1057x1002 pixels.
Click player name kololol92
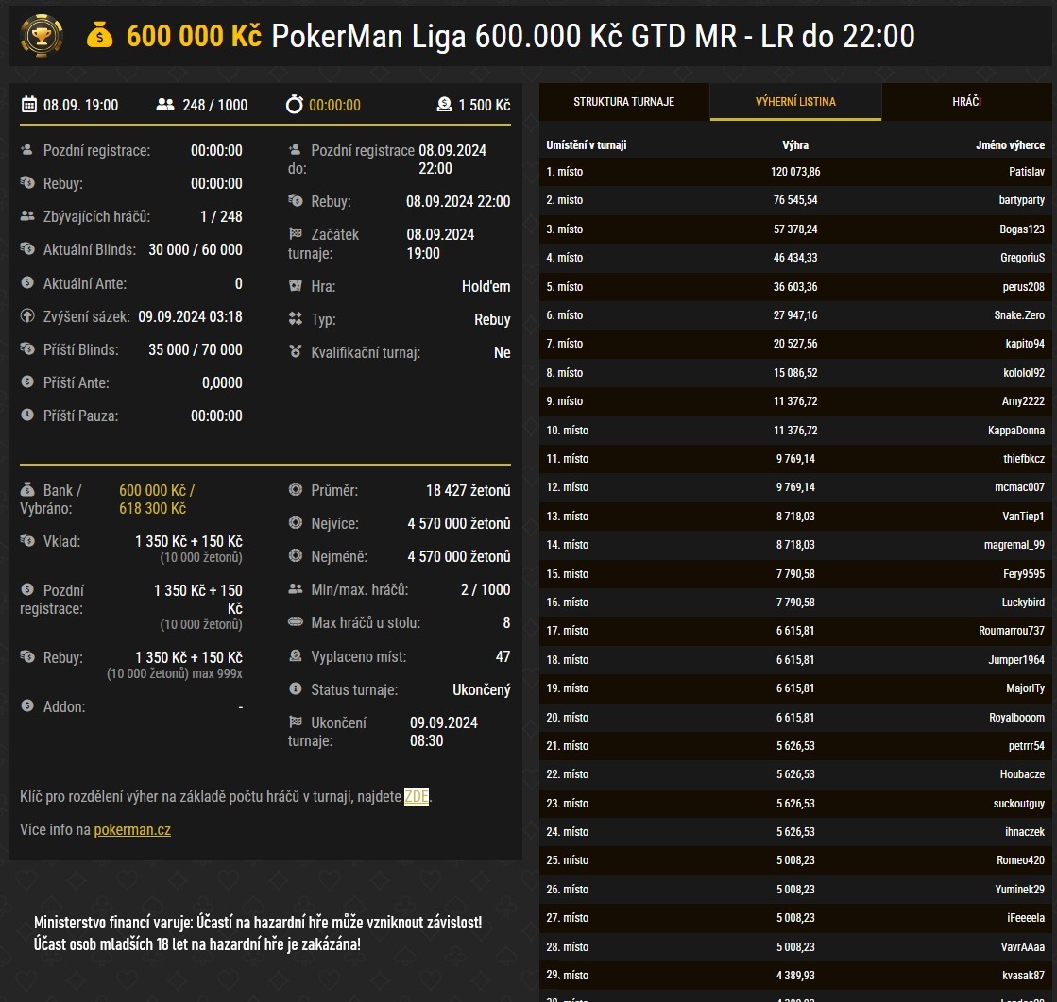coord(1024,373)
